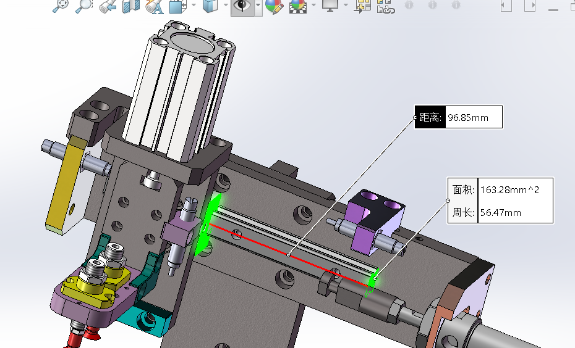
Task: Expand the Display Style dropdown arrow
Action: (226, 5)
